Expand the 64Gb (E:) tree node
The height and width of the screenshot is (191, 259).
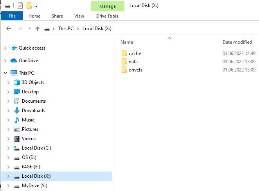coord(9,167)
